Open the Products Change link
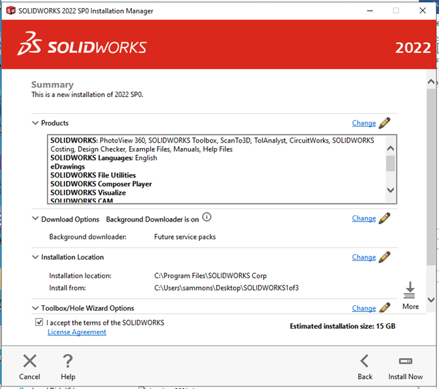This screenshot has width=439, height=389. click(x=363, y=123)
